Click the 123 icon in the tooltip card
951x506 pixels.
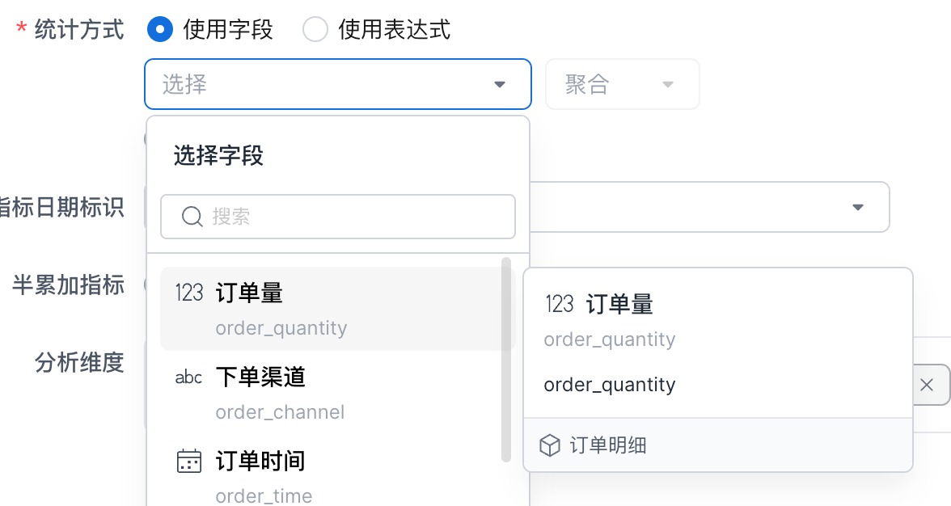pyautogui.click(x=560, y=304)
